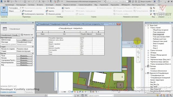The image size is (173, 97).
Task: Expand the Фасады tree node
Action: coord(148,55)
